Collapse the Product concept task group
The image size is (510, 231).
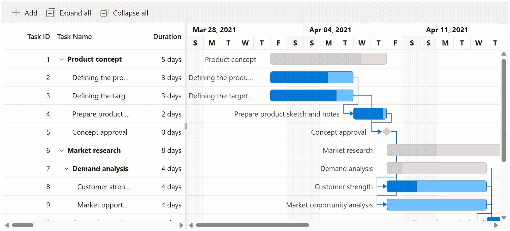pyautogui.click(x=61, y=59)
